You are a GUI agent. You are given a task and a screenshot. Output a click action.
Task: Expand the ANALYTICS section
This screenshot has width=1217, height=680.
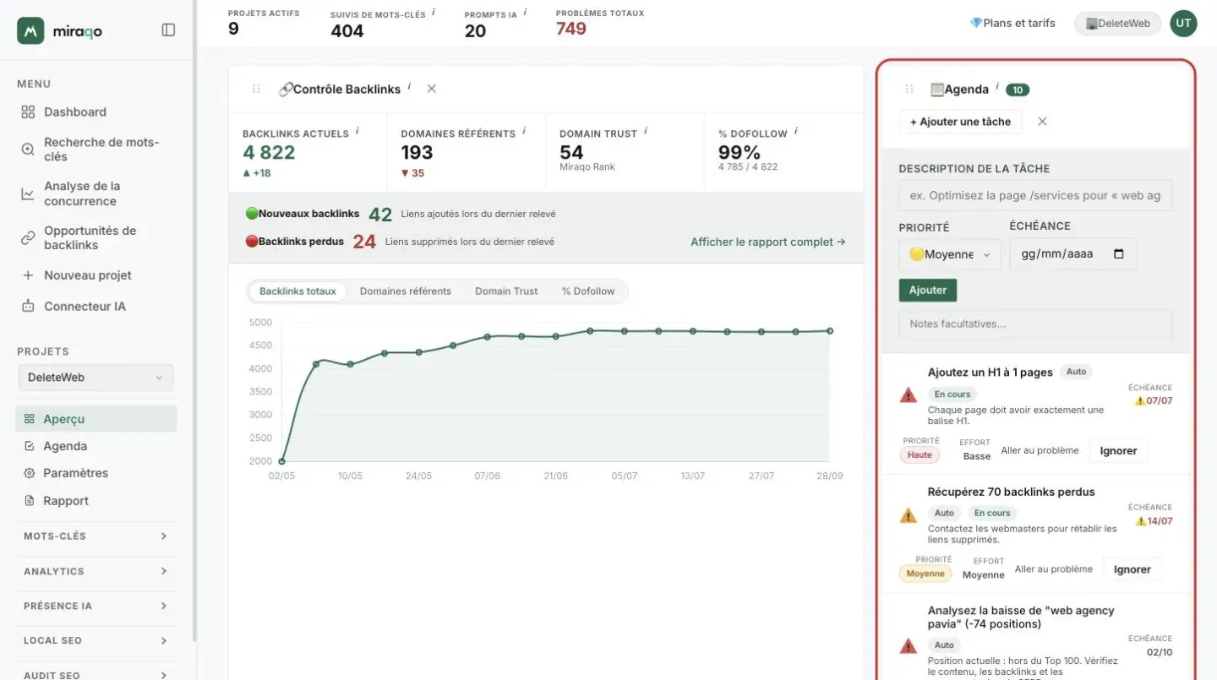click(96, 572)
